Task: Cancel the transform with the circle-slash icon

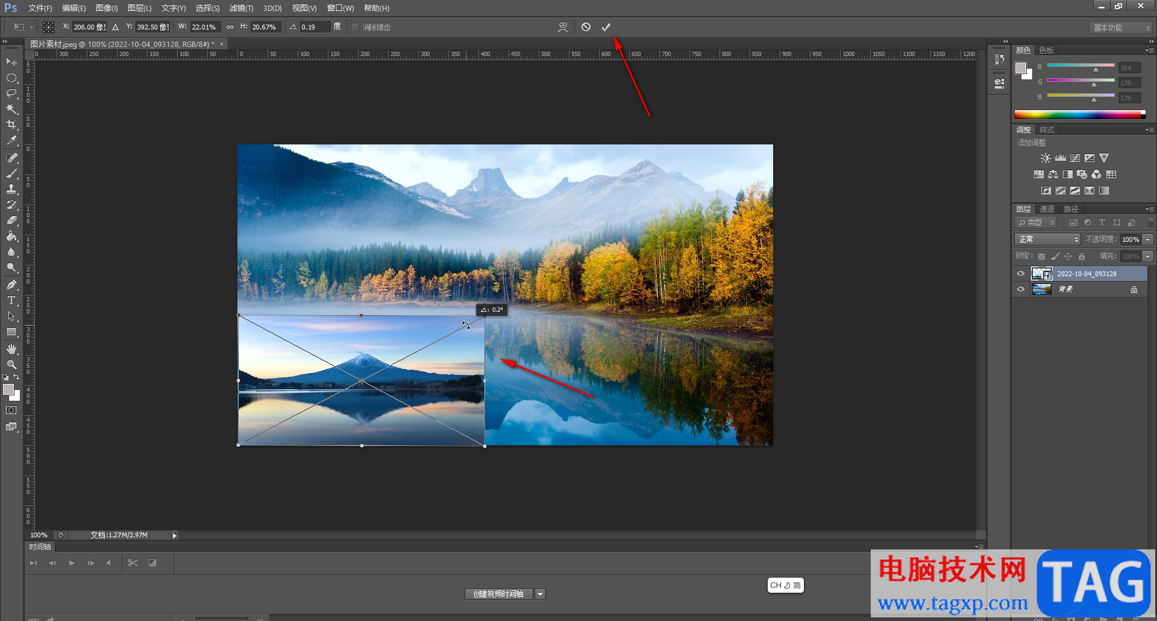Action: pyautogui.click(x=586, y=27)
